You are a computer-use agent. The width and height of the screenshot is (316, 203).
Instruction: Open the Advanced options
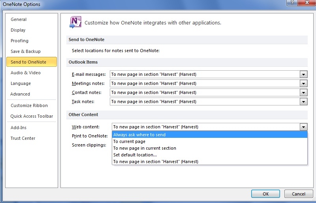tap(20, 94)
